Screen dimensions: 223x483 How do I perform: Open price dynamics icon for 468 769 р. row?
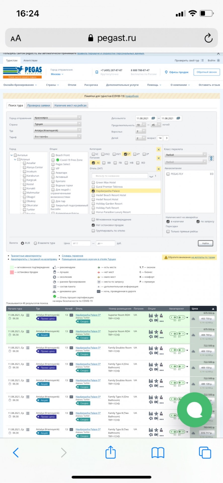[193, 335]
